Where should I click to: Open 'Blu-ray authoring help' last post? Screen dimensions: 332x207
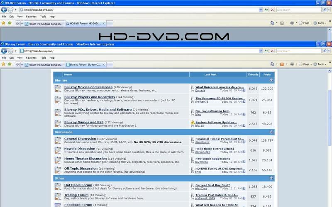212,111
